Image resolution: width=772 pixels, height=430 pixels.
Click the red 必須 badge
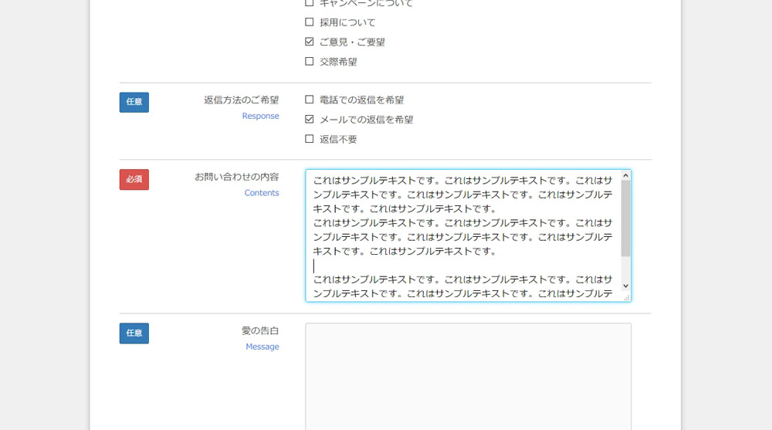point(134,179)
